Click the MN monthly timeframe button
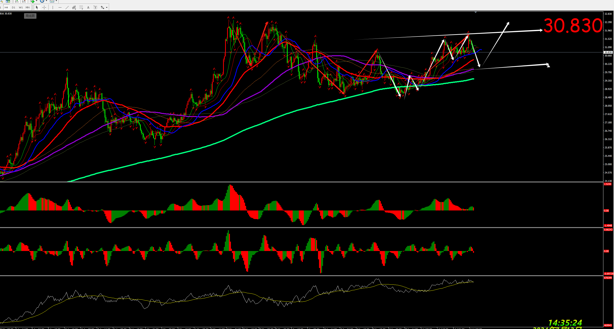The height and width of the screenshot is (329, 614). [x=28, y=7]
